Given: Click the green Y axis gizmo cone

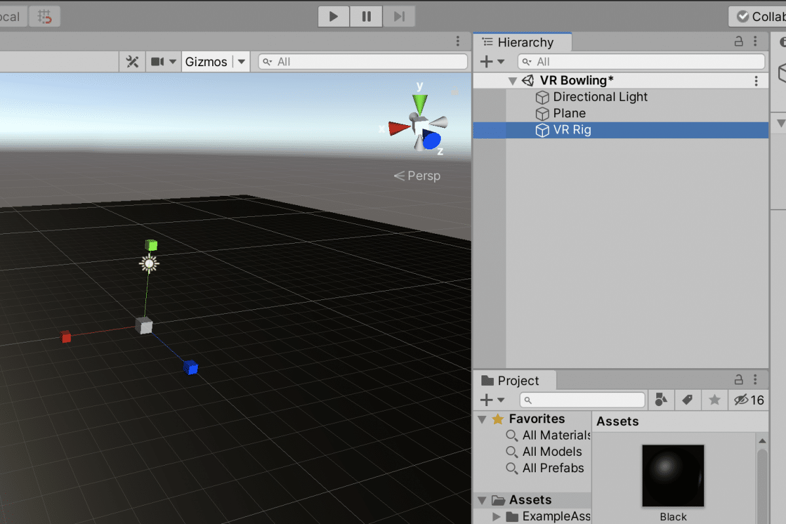Looking at the screenshot, I should (x=420, y=103).
